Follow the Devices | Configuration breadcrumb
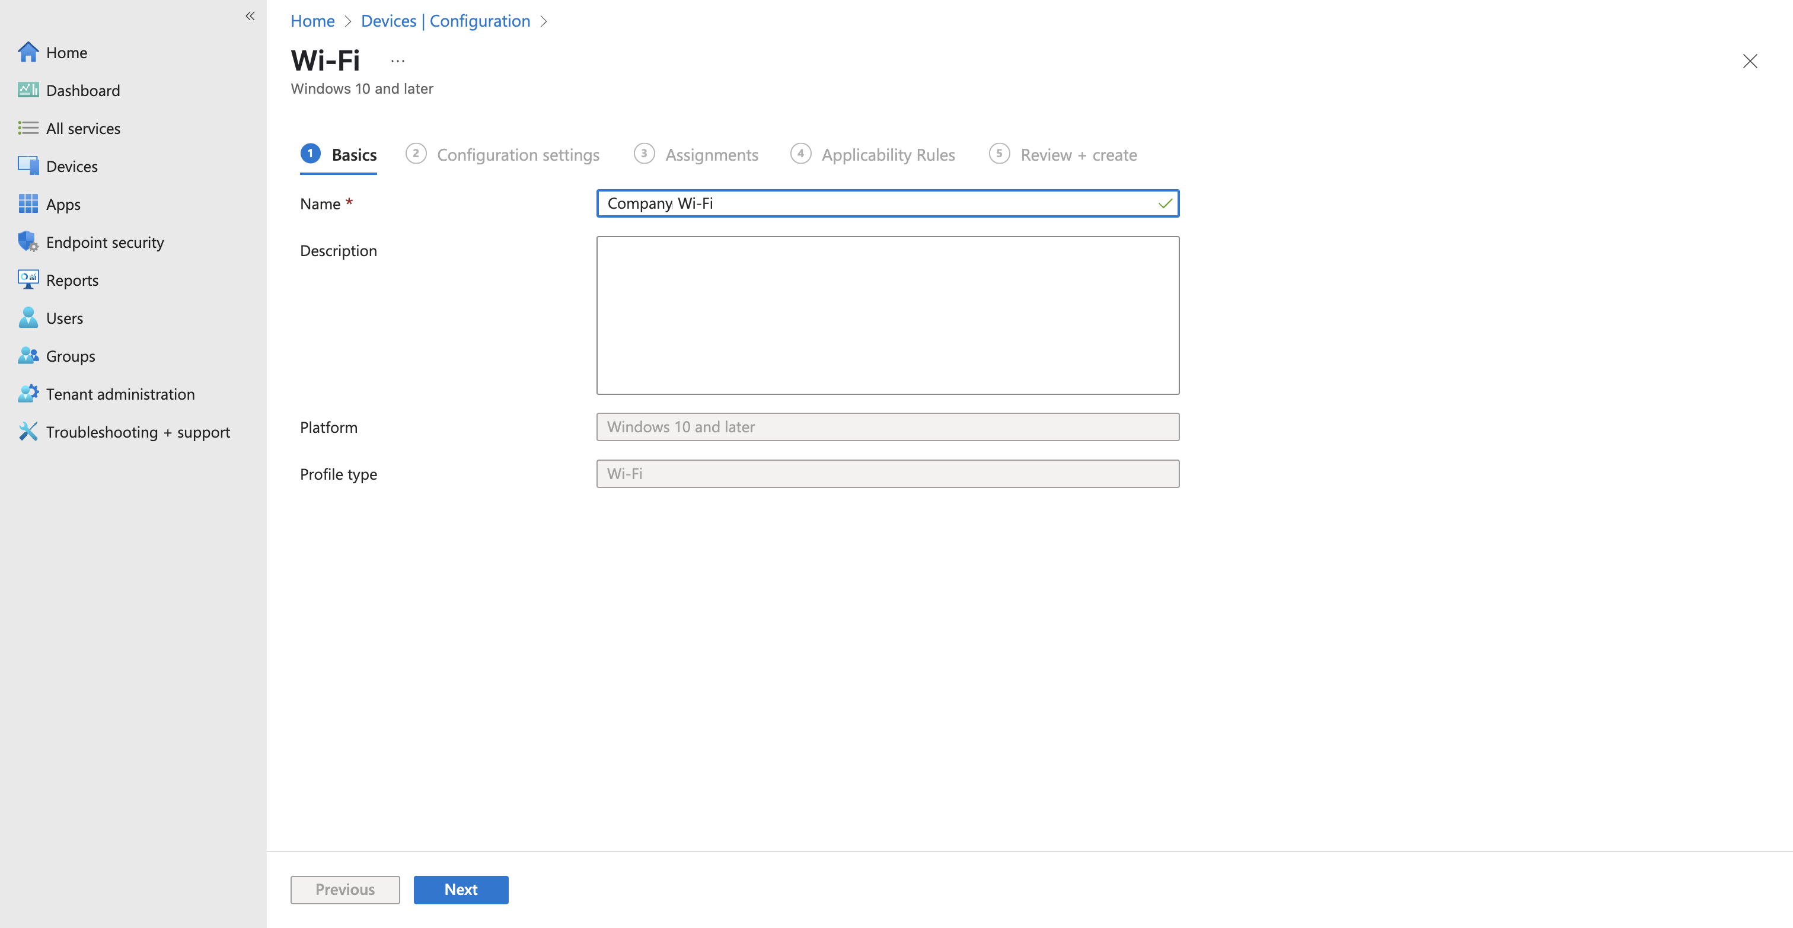The width and height of the screenshot is (1793, 928). click(445, 21)
